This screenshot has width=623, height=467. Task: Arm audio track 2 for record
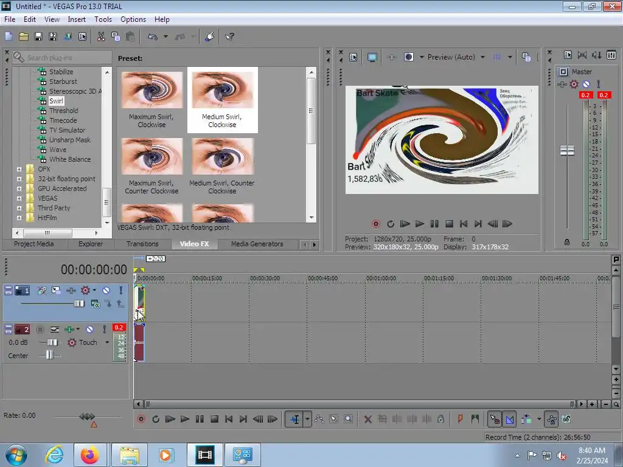[x=40, y=329]
